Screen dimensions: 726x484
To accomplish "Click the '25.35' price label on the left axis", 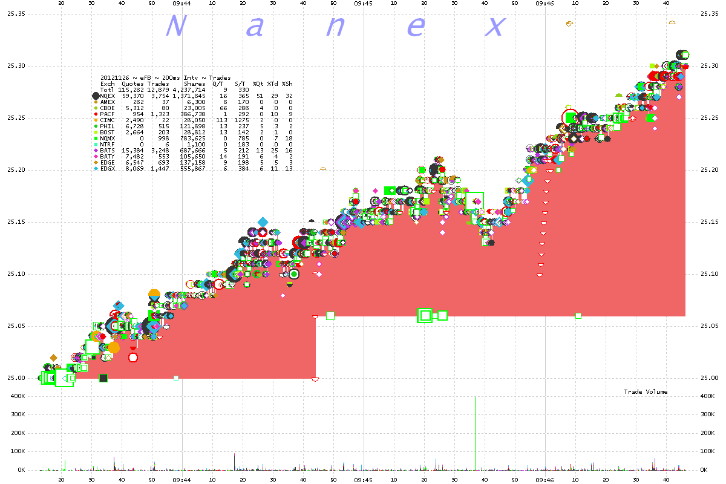I will pyautogui.click(x=15, y=14).
